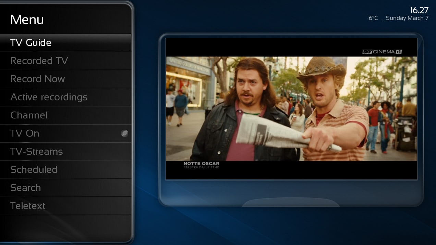Click the Sky Cinema +1 channel logo
This screenshot has height=245, width=436.
(x=382, y=52)
